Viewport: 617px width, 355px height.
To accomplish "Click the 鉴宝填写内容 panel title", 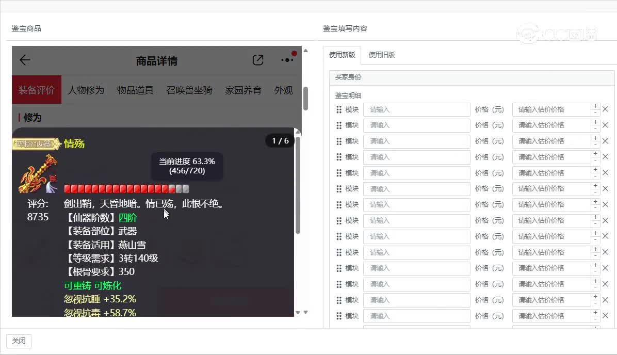I will (345, 28).
